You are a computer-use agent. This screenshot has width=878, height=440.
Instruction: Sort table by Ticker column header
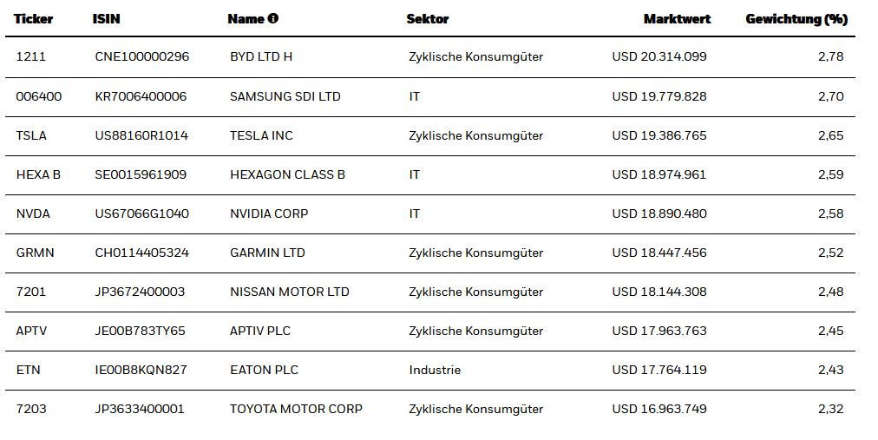34,19
